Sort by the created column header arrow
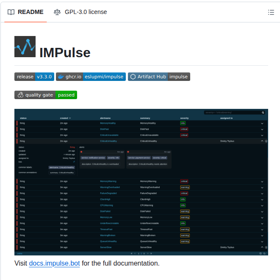Viewport: 280px width, 280px height. (x=70, y=118)
